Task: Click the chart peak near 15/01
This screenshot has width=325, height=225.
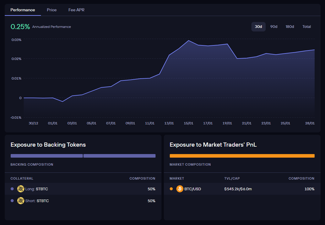Action: tap(189, 41)
